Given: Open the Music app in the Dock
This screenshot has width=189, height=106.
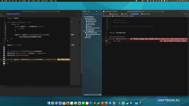Looking at the screenshot, I should point(102,103).
